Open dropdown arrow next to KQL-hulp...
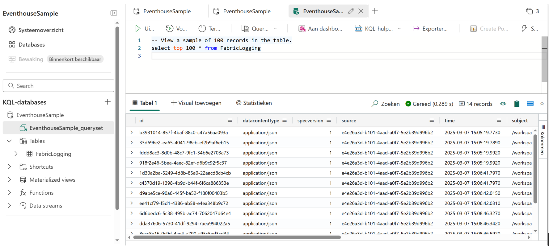549x247 pixels. (399, 29)
